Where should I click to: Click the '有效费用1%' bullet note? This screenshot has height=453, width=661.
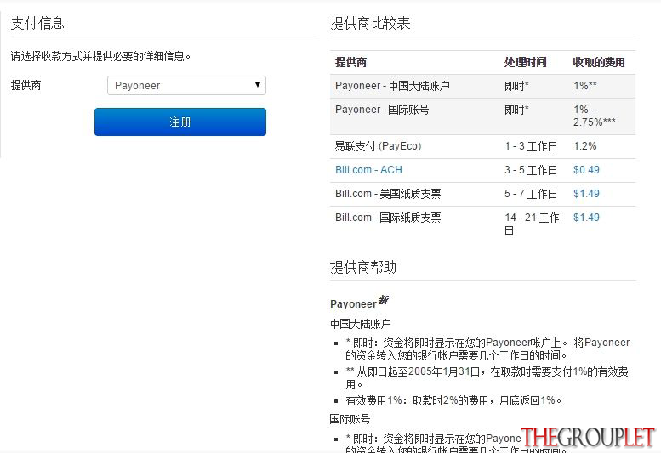pyautogui.click(x=453, y=400)
